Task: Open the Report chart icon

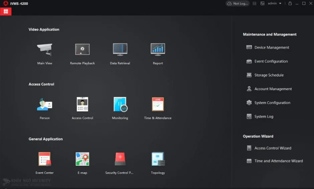Action: point(158,49)
